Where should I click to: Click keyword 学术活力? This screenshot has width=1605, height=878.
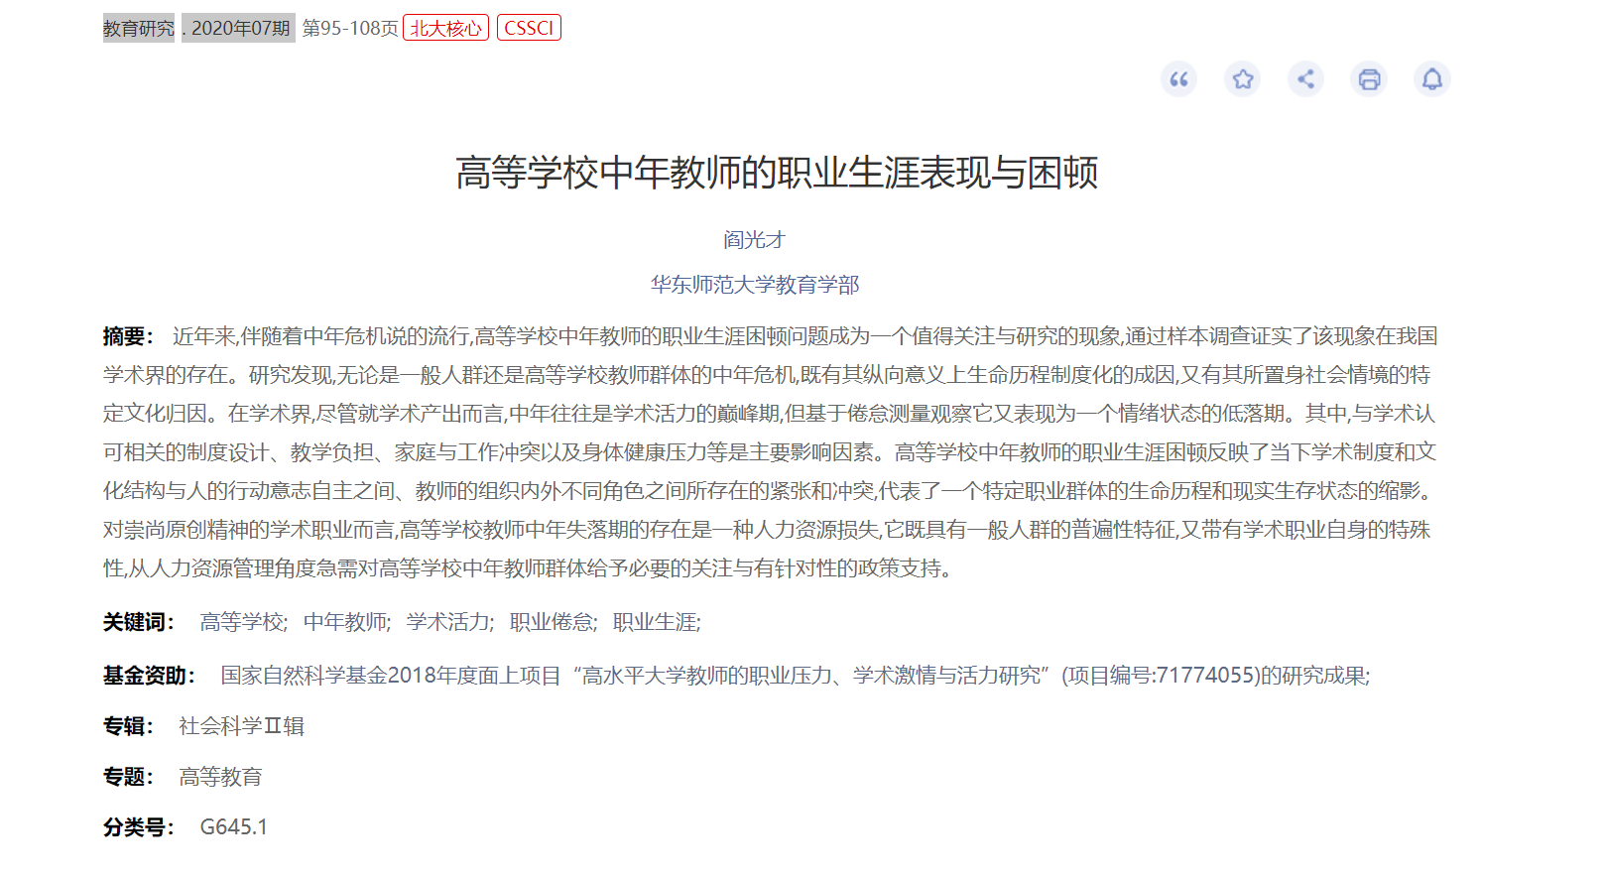(x=448, y=622)
